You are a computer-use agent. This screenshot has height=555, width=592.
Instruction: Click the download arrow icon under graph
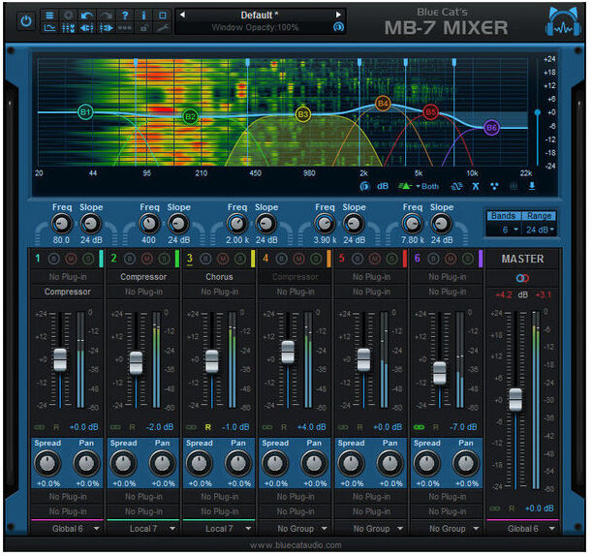pyautogui.click(x=532, y=186)
